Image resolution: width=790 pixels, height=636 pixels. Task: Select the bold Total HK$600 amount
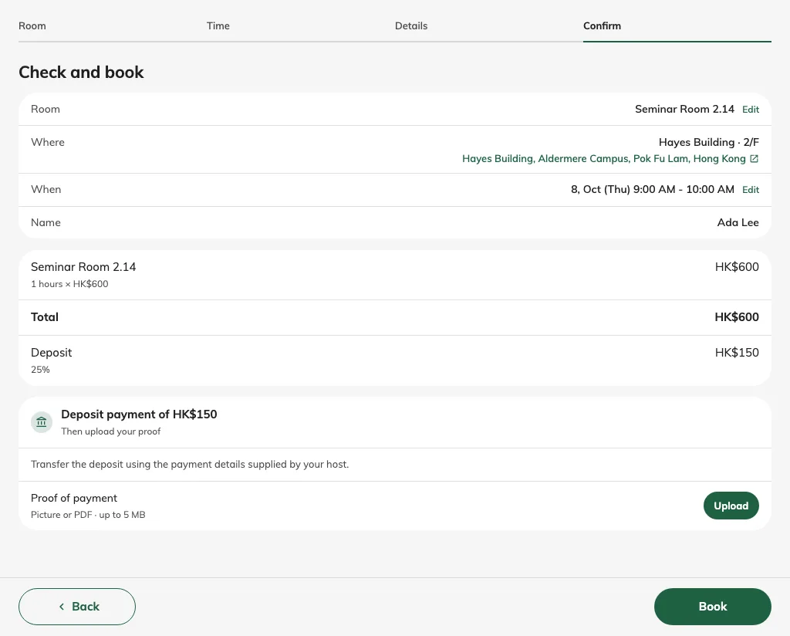point(737,317)
